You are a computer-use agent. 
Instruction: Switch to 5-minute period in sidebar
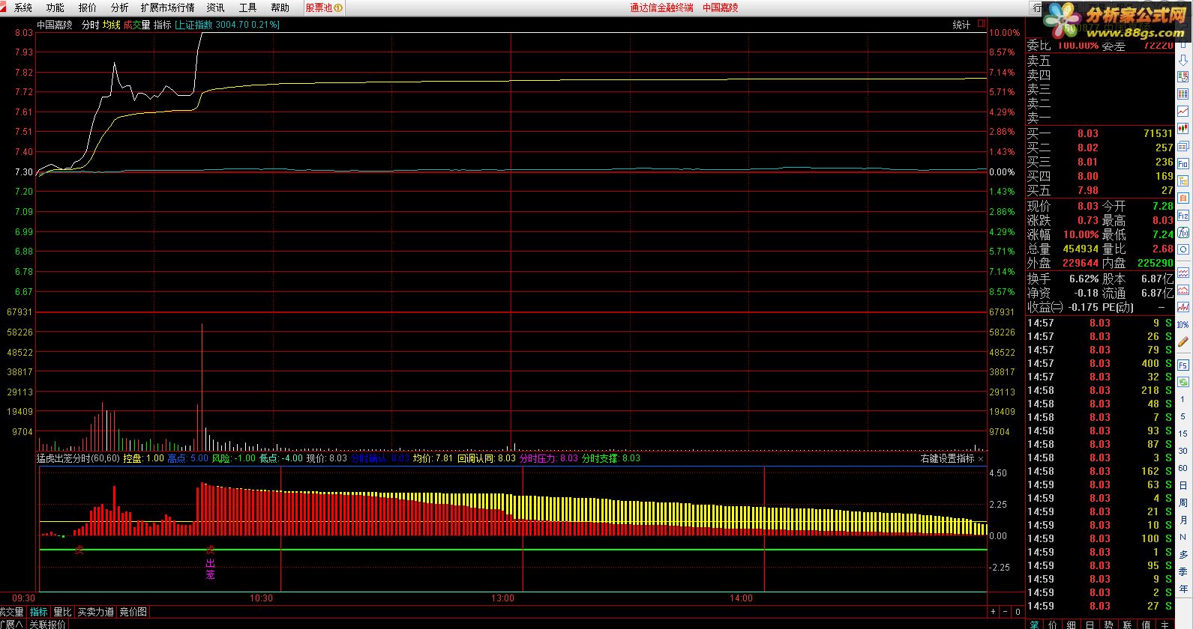tap(1183, 416)
